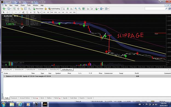Switch chart to M30 timeframe
Viewport: 171px width, 107px height.
(56, 12)
